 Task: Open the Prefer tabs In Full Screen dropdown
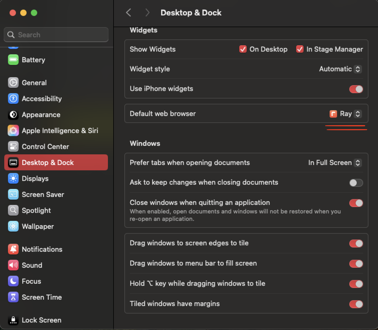(x=335, y=163)
